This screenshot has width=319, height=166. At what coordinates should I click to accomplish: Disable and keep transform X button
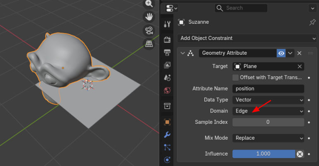coord(300,154)
